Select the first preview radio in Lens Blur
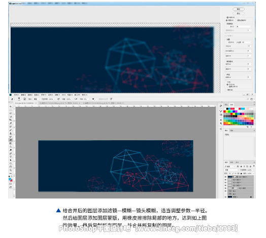The image size is (266, 238). point(227,20)
